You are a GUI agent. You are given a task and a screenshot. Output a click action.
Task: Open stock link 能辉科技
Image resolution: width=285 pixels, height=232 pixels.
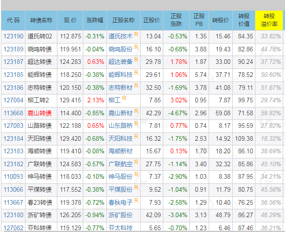pos(120,75)
